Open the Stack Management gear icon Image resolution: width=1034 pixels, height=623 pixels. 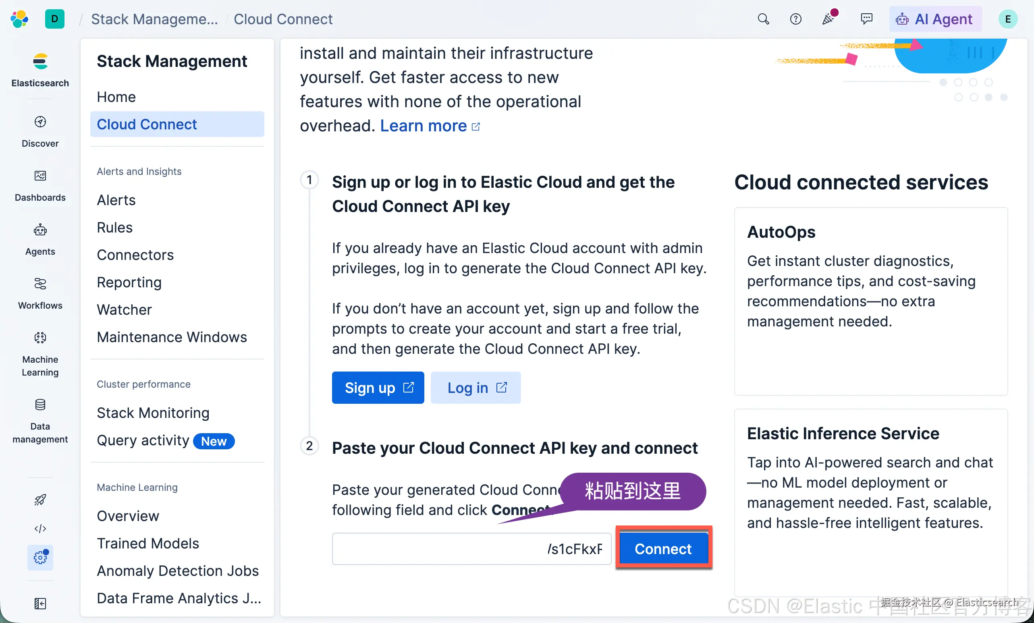(x=40, y=557)
